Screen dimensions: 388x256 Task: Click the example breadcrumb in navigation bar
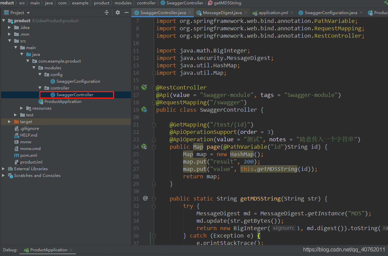80,3
